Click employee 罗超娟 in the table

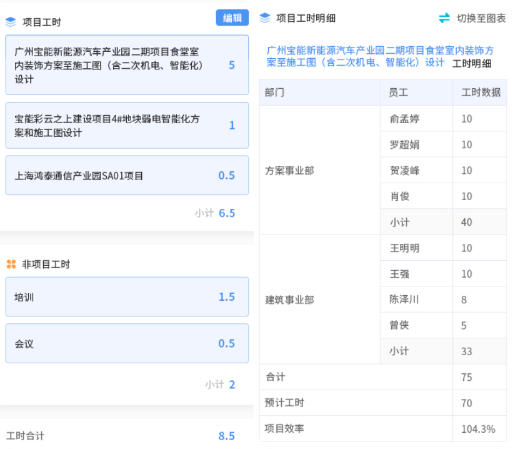[405, 144]
